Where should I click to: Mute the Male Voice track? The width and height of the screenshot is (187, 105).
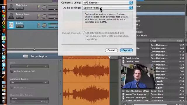click(x=18, y=8)
